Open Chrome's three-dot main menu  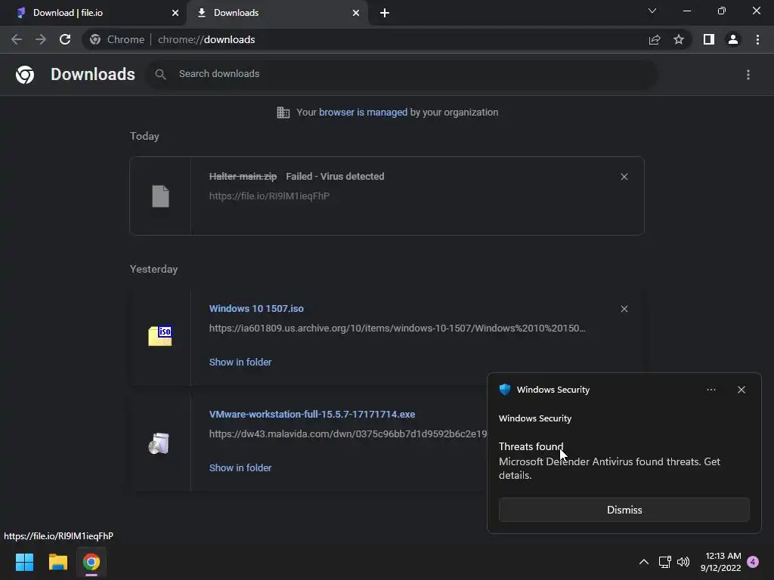point(757,39)
